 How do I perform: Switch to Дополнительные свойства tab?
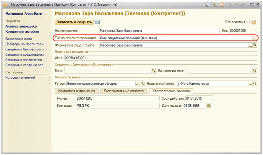pyautogui.click(x=124, y=91)
